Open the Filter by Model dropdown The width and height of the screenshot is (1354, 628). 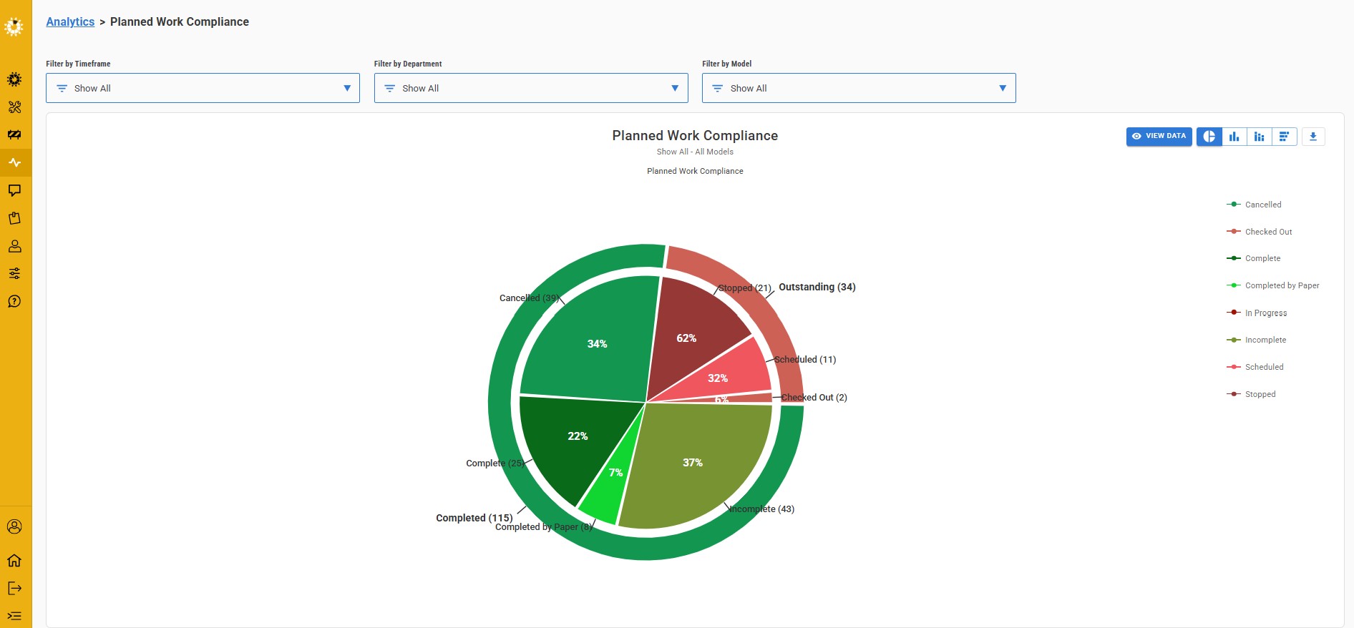858,88
